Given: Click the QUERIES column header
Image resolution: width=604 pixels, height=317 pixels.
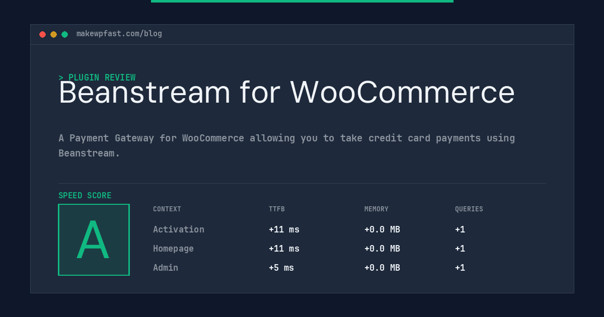Looking at the screenshot, I should (469, 209).
